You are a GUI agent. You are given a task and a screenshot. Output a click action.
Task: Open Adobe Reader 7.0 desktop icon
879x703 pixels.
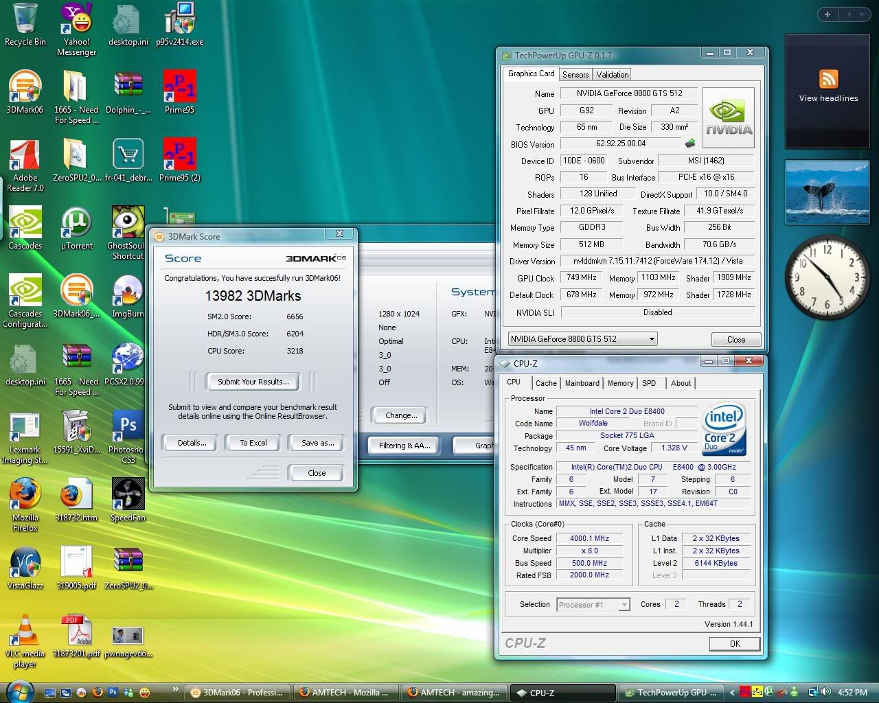[x=25, y=165]
